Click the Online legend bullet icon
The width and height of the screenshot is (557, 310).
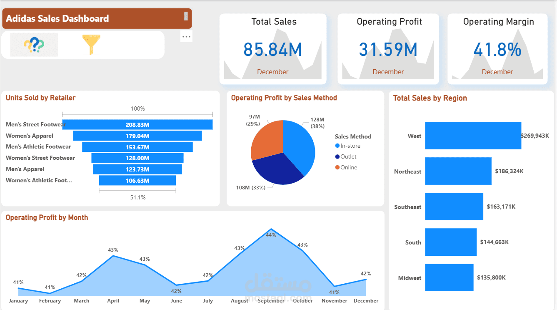tap(338, 167)
